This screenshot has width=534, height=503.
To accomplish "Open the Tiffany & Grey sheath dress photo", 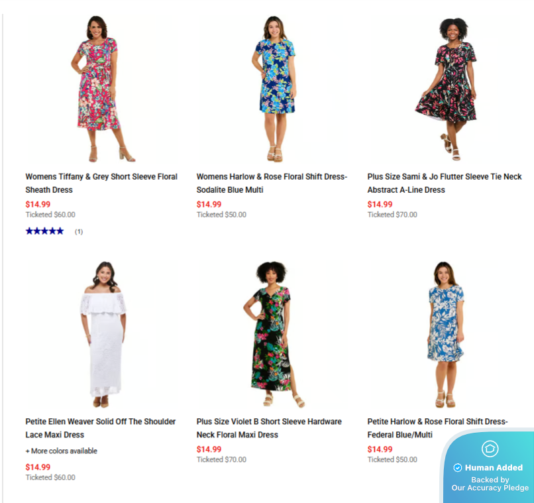I will [102, 89].
